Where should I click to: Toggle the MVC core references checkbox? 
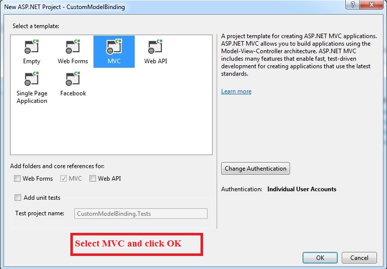pyautogui.click(x=63, y=179)
